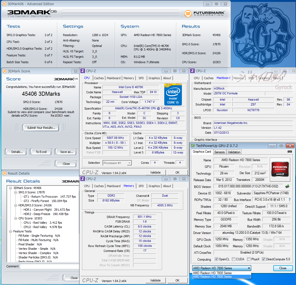Click the CPU-Z Z icon in Memory window title

point(83,179)
